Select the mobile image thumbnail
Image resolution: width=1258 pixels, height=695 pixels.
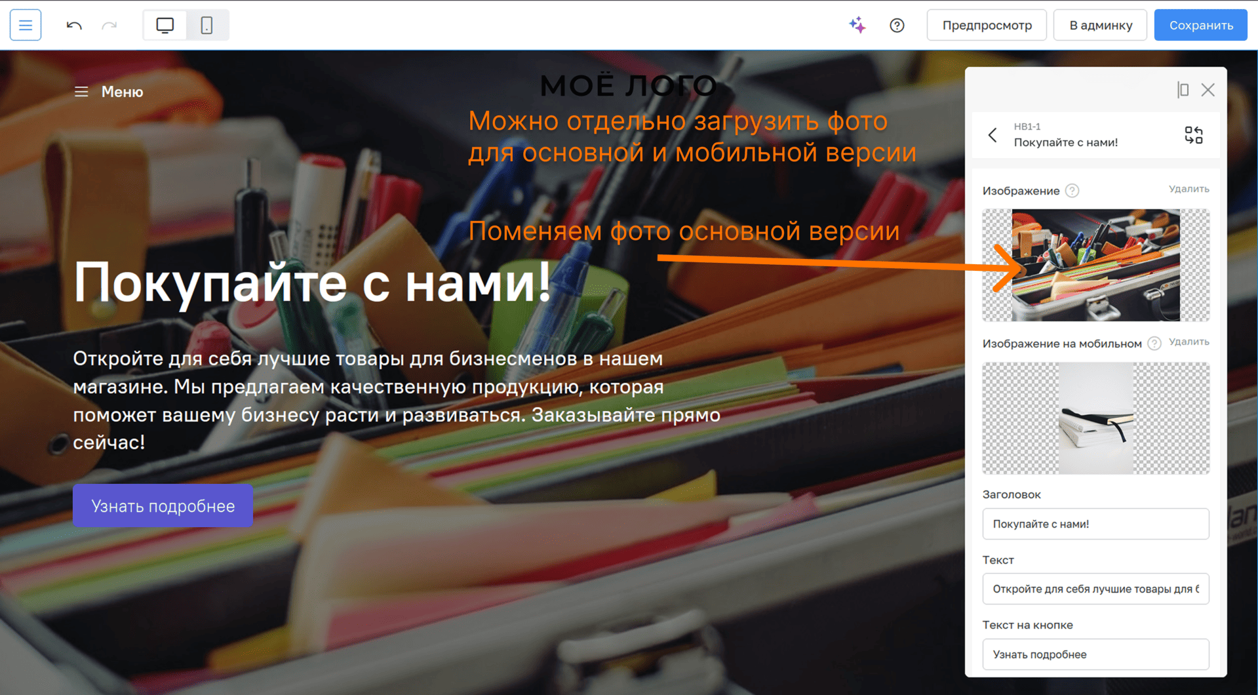1095,418
